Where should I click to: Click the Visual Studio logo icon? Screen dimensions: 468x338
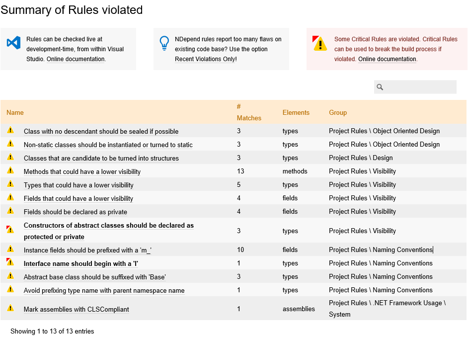pos(13,43)
